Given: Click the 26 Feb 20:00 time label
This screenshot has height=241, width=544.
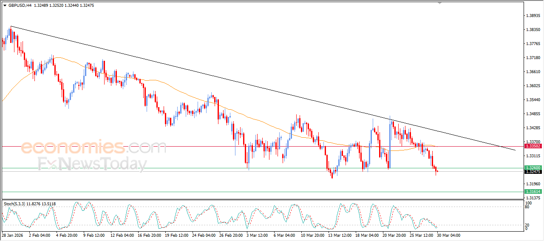Looking at the screenshot, I should coord(231,235).
